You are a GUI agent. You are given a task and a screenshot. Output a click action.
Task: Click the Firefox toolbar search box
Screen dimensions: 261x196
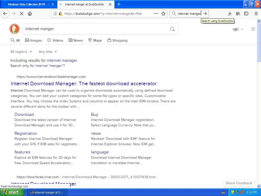coord(189,14)
